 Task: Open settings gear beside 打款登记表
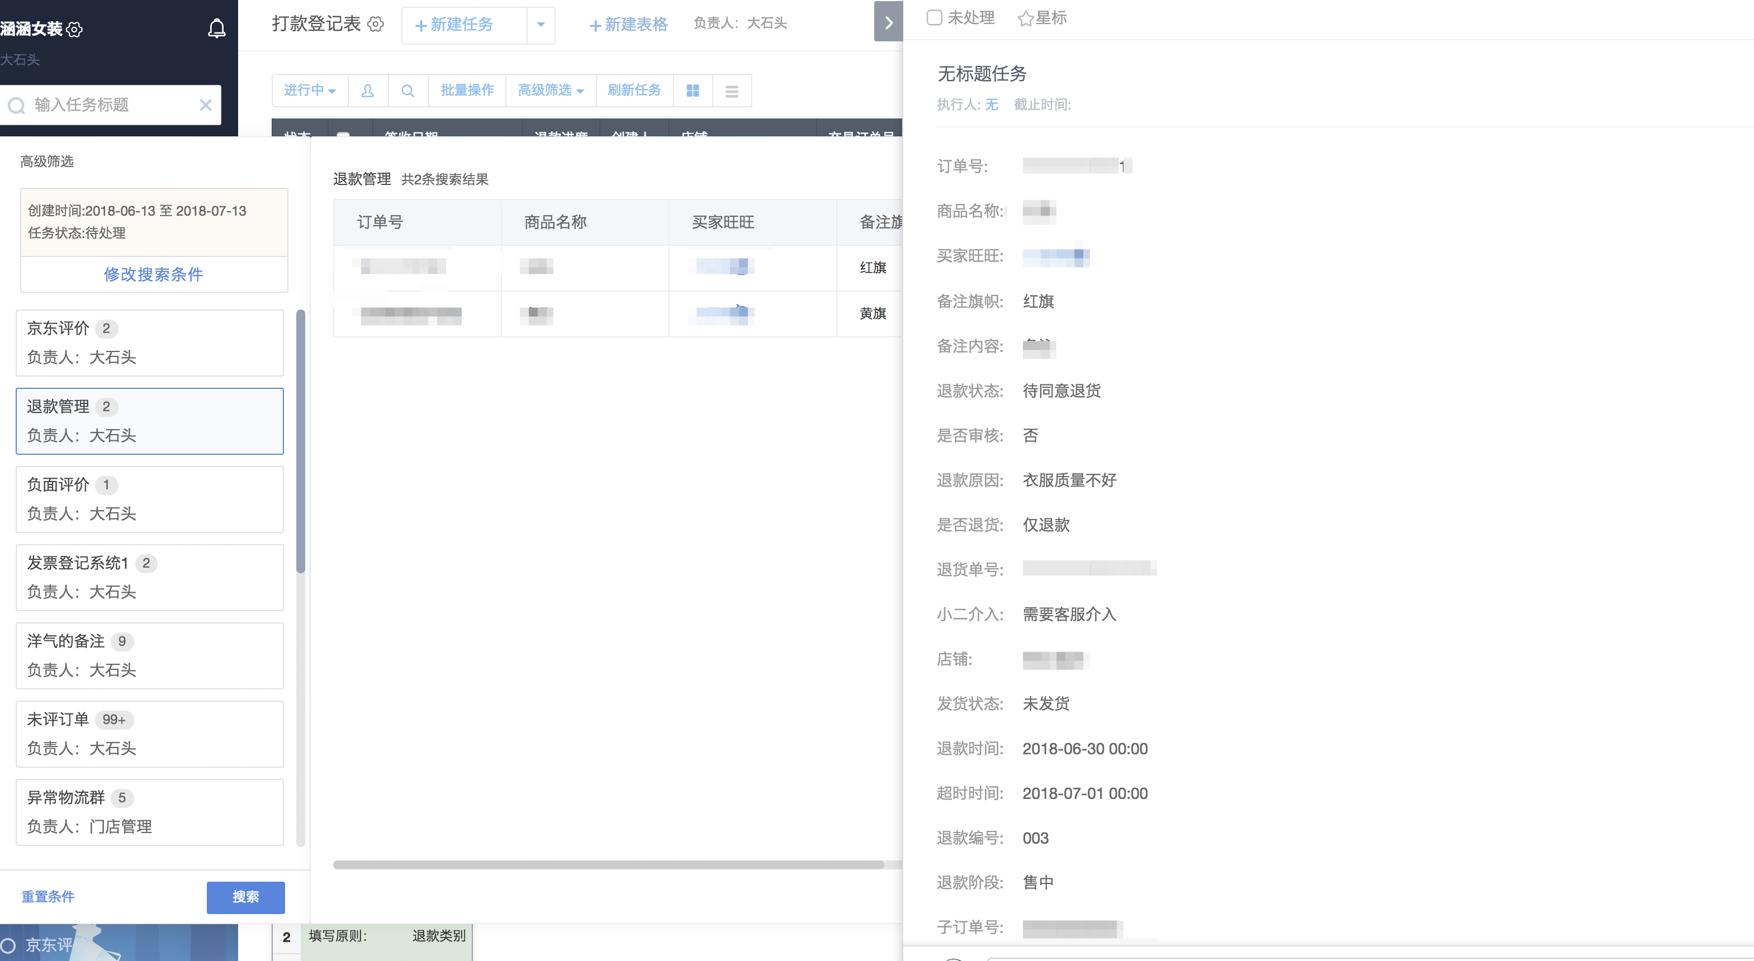(376, 25)
